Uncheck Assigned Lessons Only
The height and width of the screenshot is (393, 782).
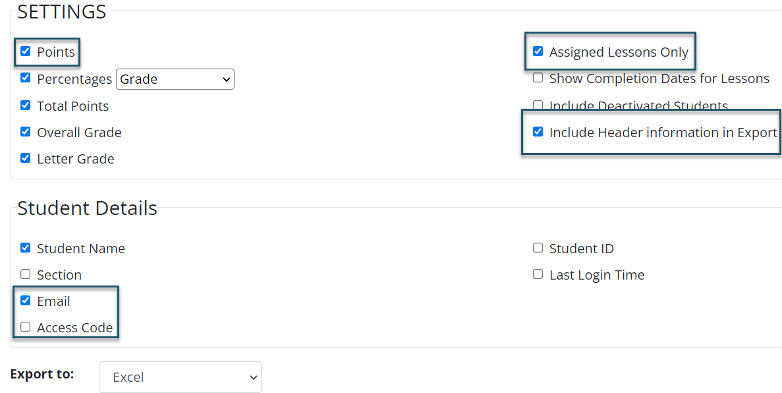[538, 51]
